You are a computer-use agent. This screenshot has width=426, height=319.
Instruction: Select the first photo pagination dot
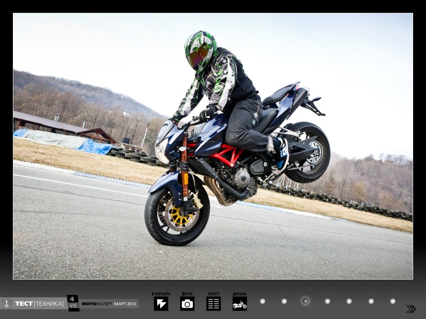263,301
